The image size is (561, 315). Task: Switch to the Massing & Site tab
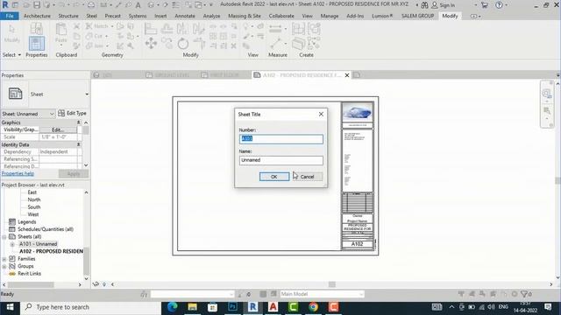coord(245,16)
